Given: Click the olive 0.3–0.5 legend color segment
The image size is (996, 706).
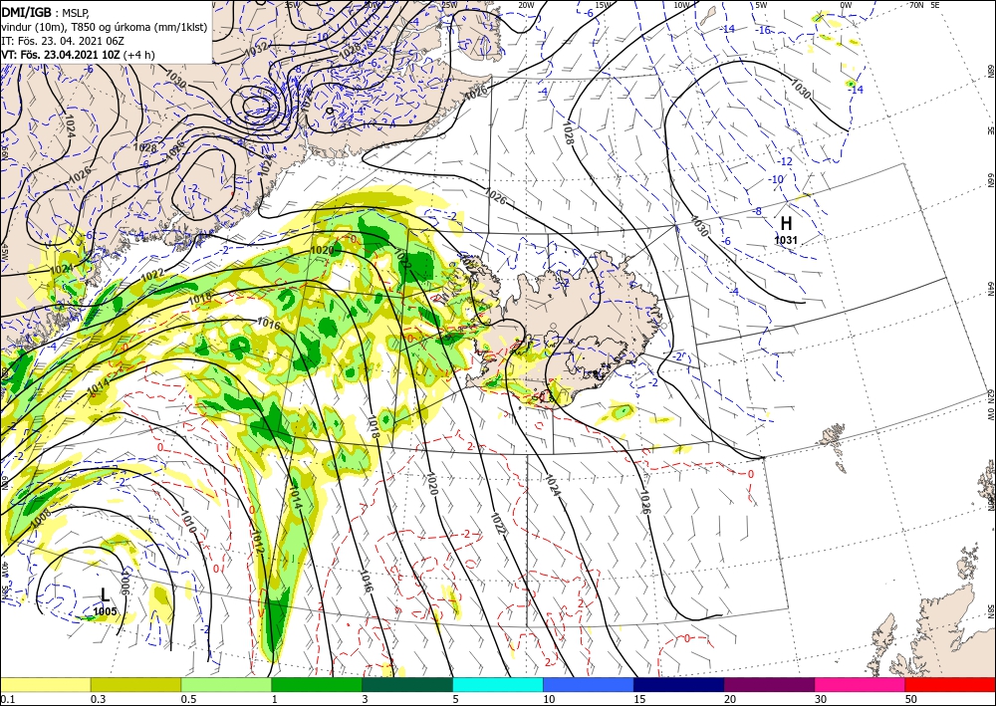Looking at the screenshot, I should click(135, 684).
